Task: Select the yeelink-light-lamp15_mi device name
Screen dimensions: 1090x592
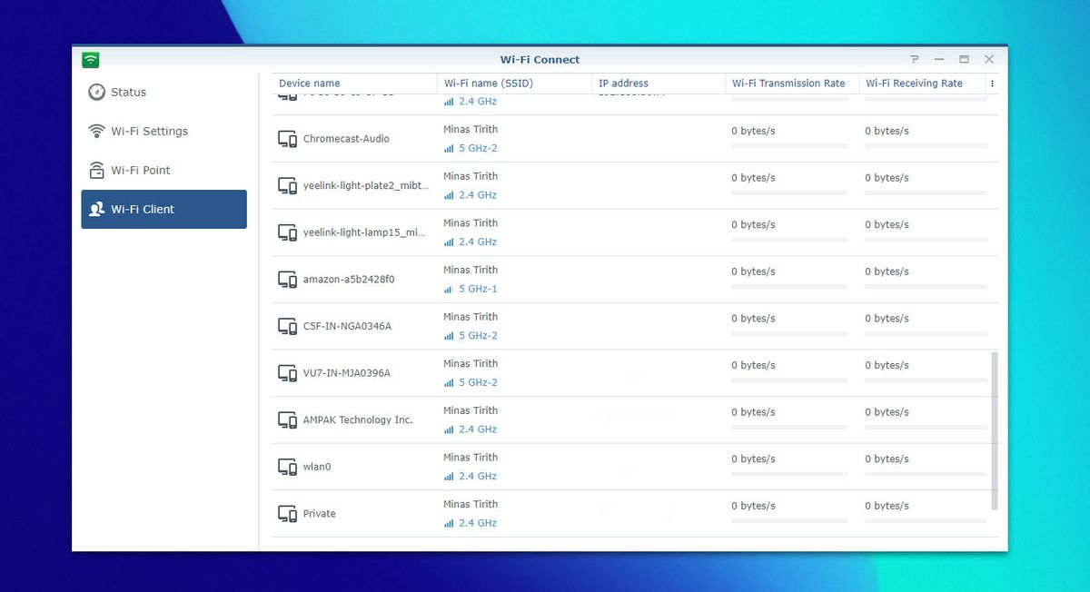Action: tap(364, 233)
